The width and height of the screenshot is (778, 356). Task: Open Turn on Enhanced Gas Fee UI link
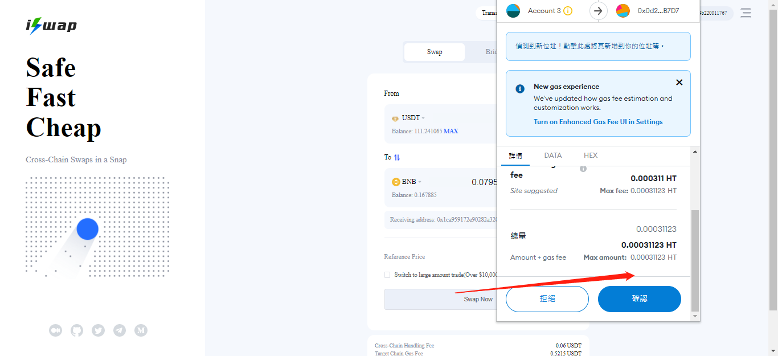coord(598,122)
